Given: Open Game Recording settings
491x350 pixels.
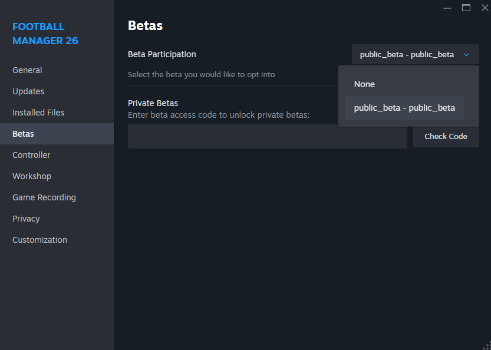Looking at the screenshot, I should tap(44, 197).
